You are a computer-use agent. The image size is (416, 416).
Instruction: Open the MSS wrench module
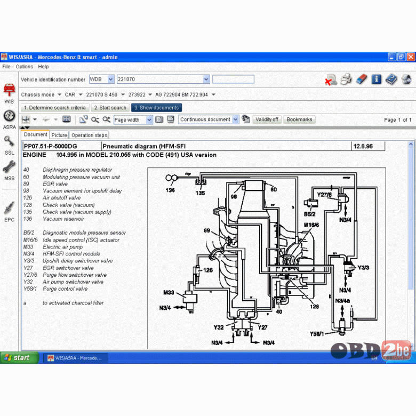click(x=9, y=171)
